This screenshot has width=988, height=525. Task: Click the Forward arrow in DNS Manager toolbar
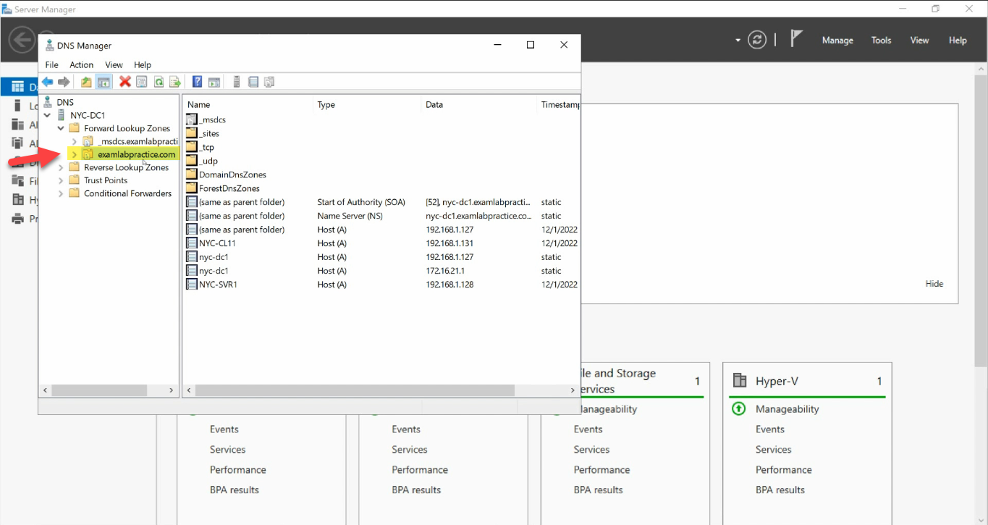tap(64, 82)
